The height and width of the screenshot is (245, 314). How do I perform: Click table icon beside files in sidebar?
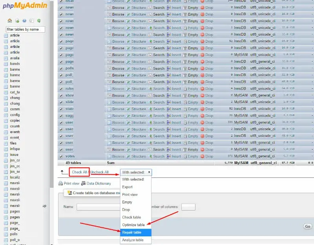click(x=6, y=143)
